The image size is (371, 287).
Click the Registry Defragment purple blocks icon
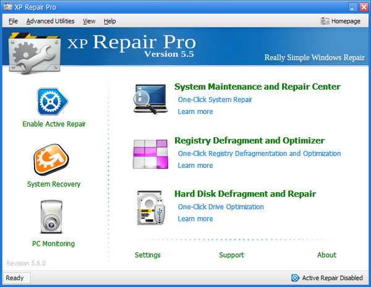tap(150, 154)
